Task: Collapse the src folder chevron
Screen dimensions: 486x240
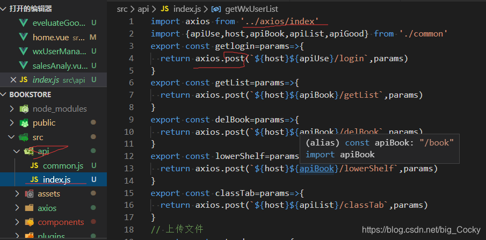Action: (12, 137)
